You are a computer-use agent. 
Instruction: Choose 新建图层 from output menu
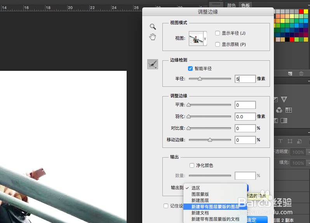[x=215, y=200]
